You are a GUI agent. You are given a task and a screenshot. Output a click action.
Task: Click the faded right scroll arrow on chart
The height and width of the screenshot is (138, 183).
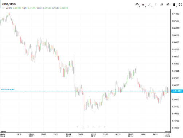105,127
